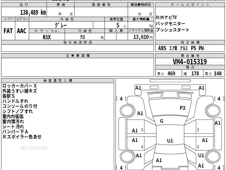Select the 車検 inspection header
The height and width of the screenshot is (170, 226).
(x=61, y=5)
